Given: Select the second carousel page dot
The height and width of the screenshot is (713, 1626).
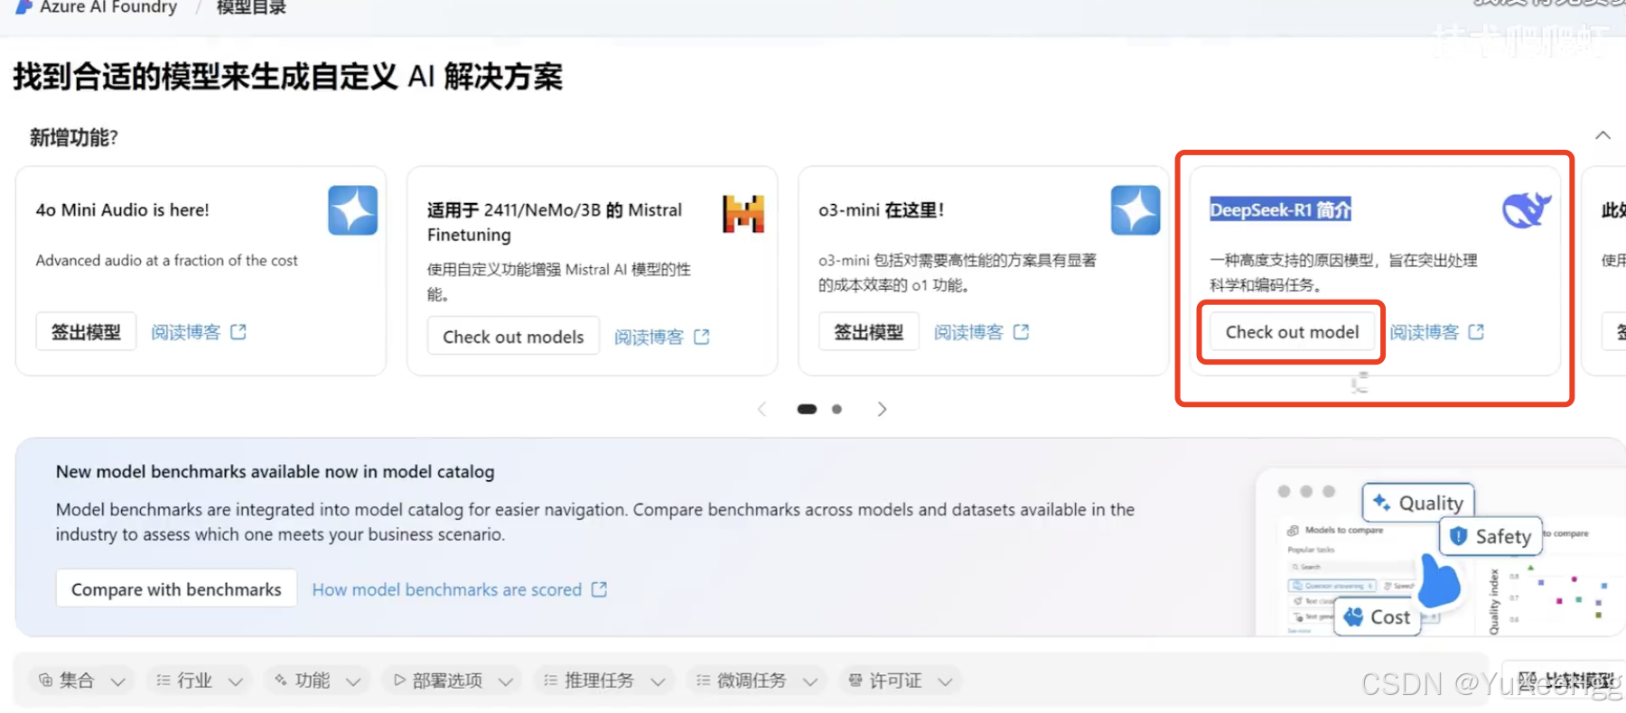Looking at the screenshot, I should tap(837, 409).
